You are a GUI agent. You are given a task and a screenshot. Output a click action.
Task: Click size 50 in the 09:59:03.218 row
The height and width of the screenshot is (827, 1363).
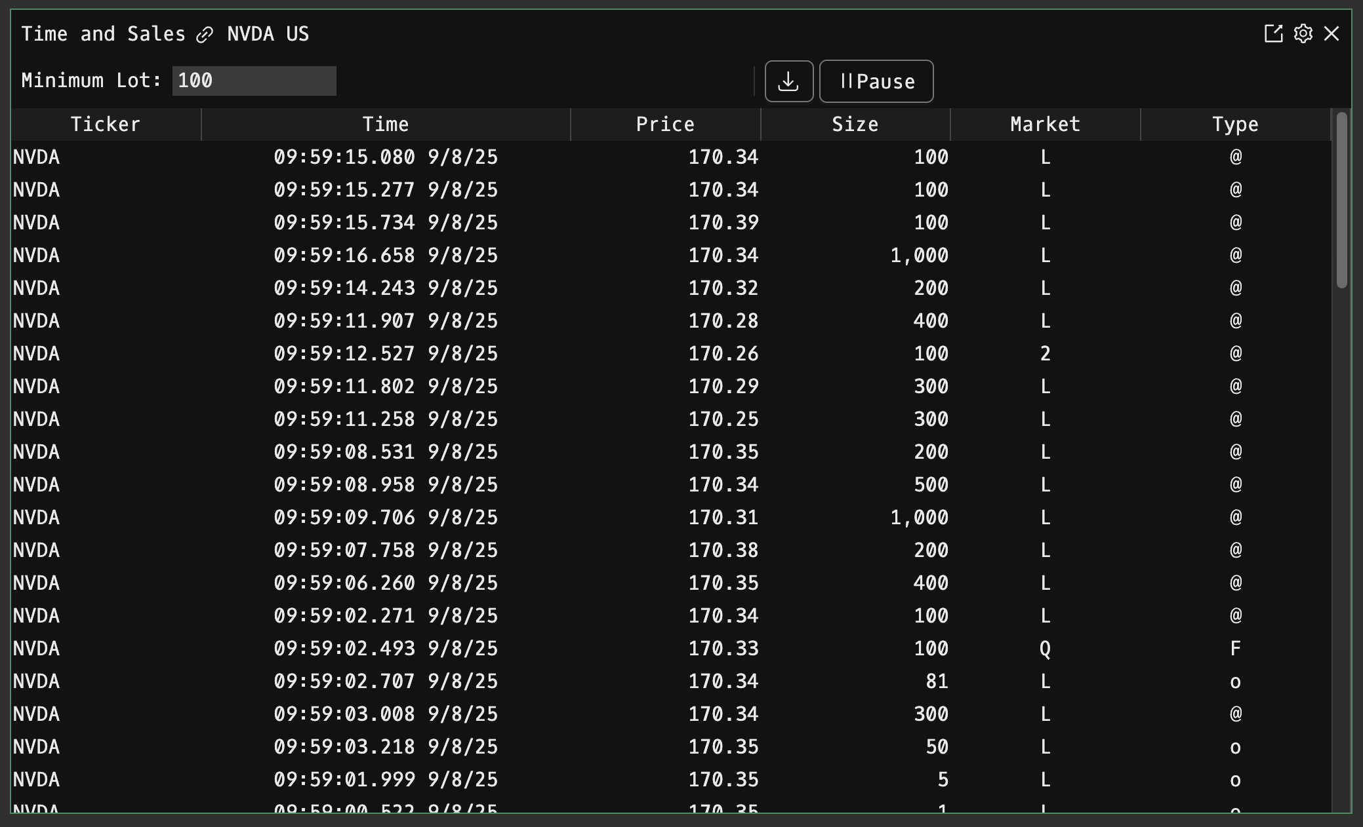[x=937, y=747]
